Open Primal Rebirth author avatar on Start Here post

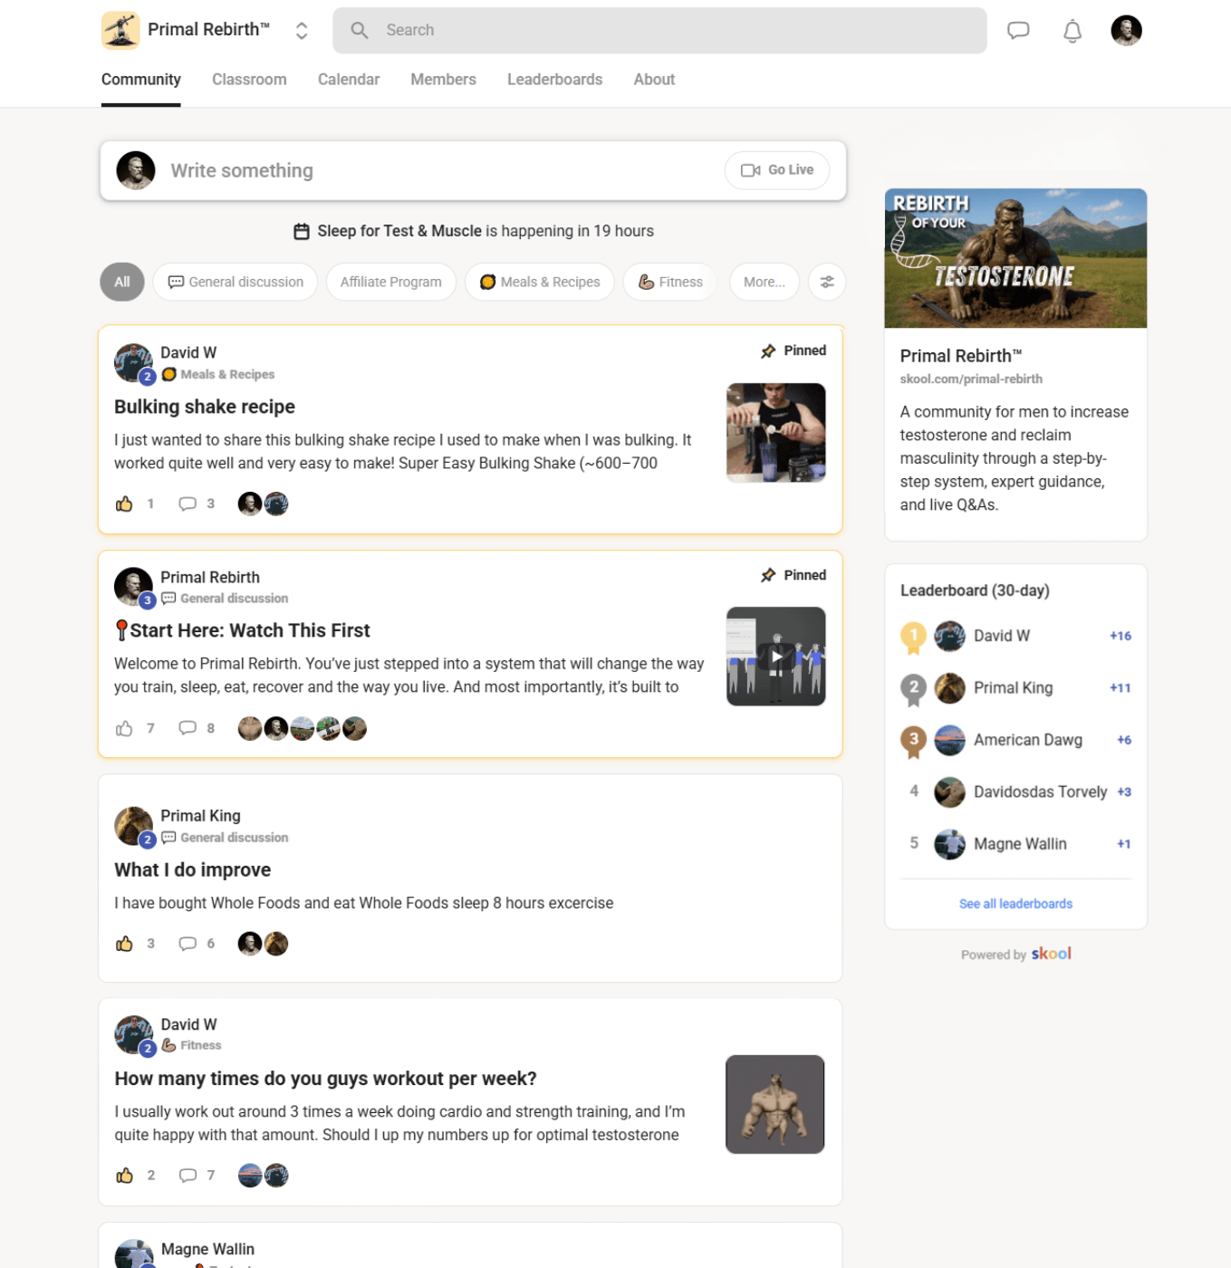[x=133, y=586]
